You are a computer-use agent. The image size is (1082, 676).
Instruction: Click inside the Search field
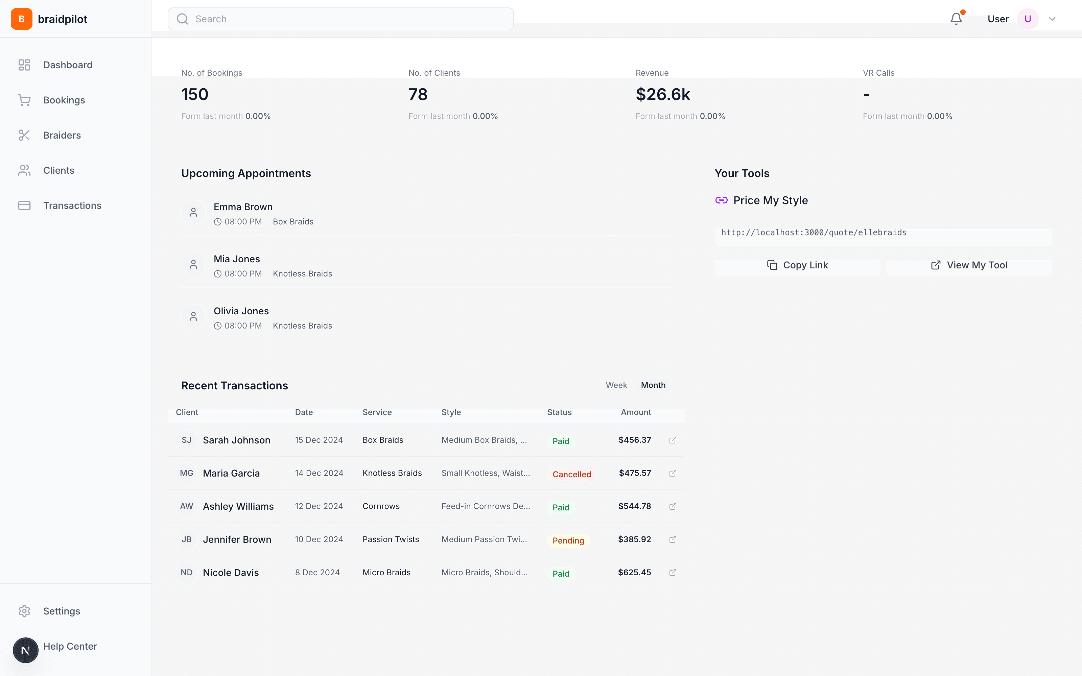tap(340, 19)
